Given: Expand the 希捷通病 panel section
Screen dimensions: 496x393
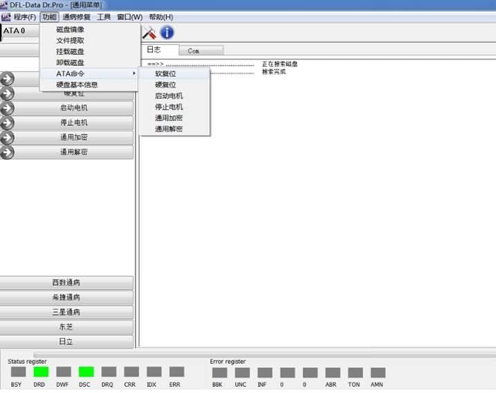Looking at the screenshot, I should [66, 298].
